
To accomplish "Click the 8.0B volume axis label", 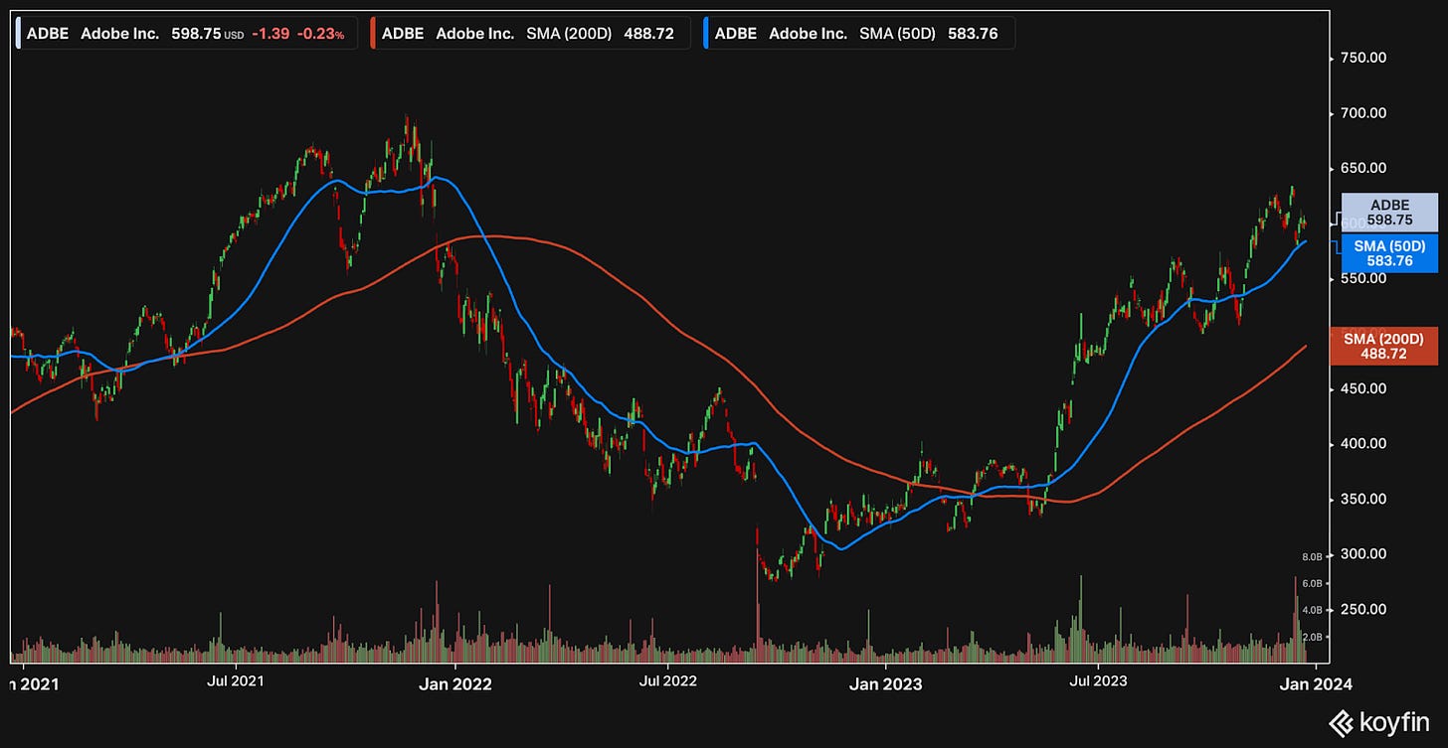I will [1312, 556].
